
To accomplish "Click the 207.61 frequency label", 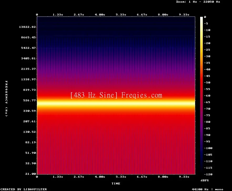I will pyautogui.click(x=29, y=121).
